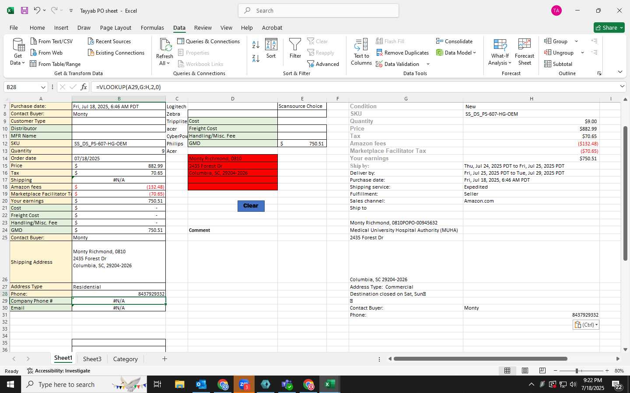The image size is (630, 393).
Task: Open Consolidate tool
Action: 454,41
